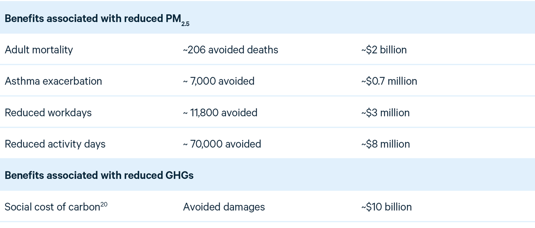
Task: Click the 'Benefits associated with reduced GHGs' header
Action: [99, 175]
